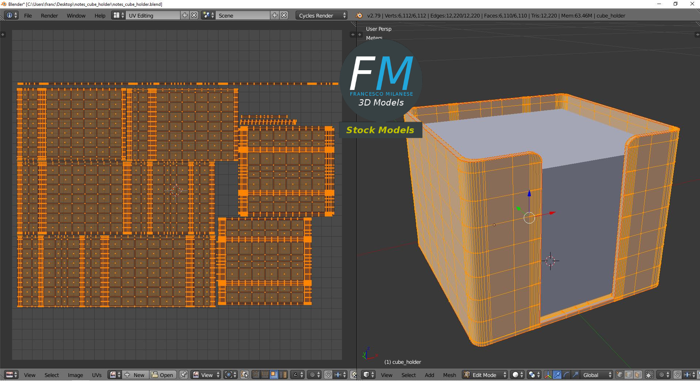The height and width of the screenshot is (381, 700).
Task: Add a new screen layout
Action: (185, 15)
